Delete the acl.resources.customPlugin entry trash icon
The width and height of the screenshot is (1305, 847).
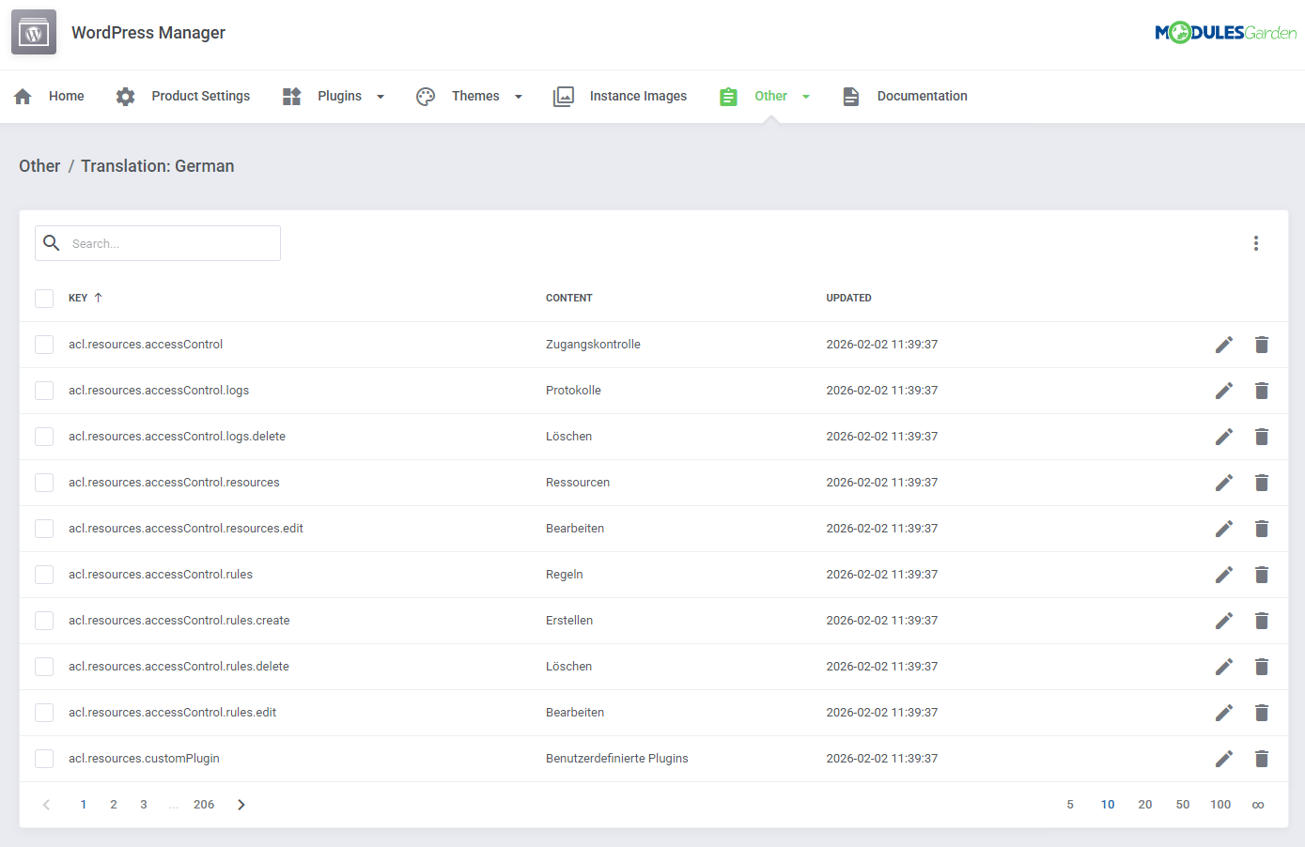click(x=1261, y=758)
